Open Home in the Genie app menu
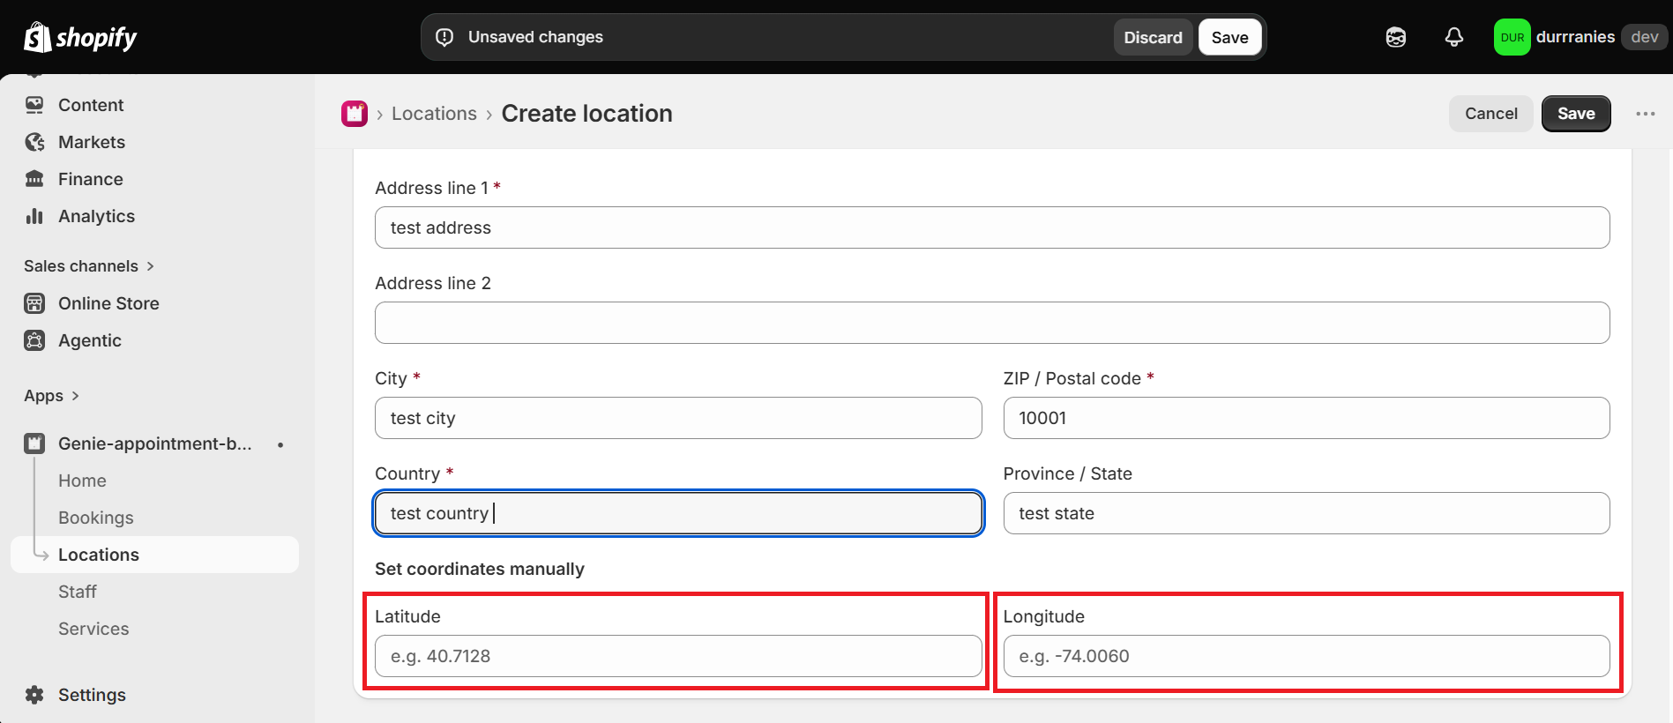The width and height of the screenshot is (1673, 723). [82, 481]
